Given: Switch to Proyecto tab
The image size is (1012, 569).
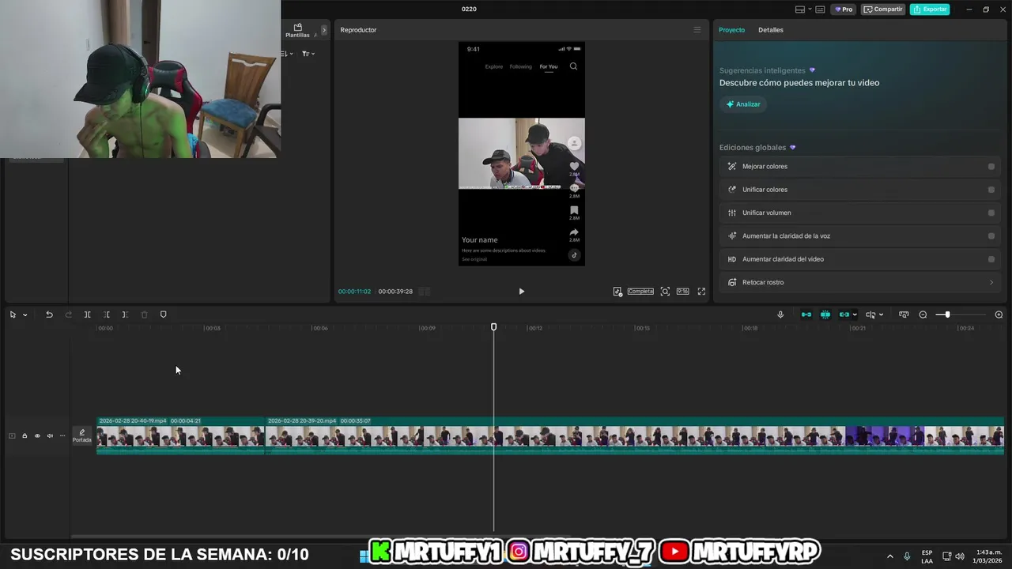Looking at the screenshot, I should pyautogui.click(x=731, y=30).
